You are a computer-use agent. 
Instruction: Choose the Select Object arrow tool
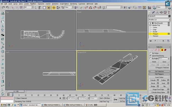(x=36, y=8)
